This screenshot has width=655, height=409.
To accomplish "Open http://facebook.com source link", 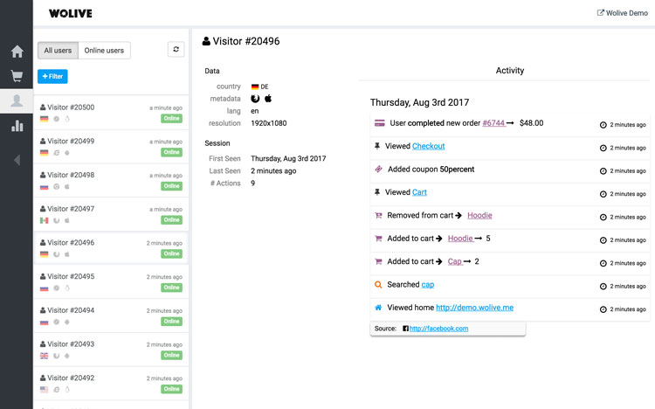I will tap(438, 329).
